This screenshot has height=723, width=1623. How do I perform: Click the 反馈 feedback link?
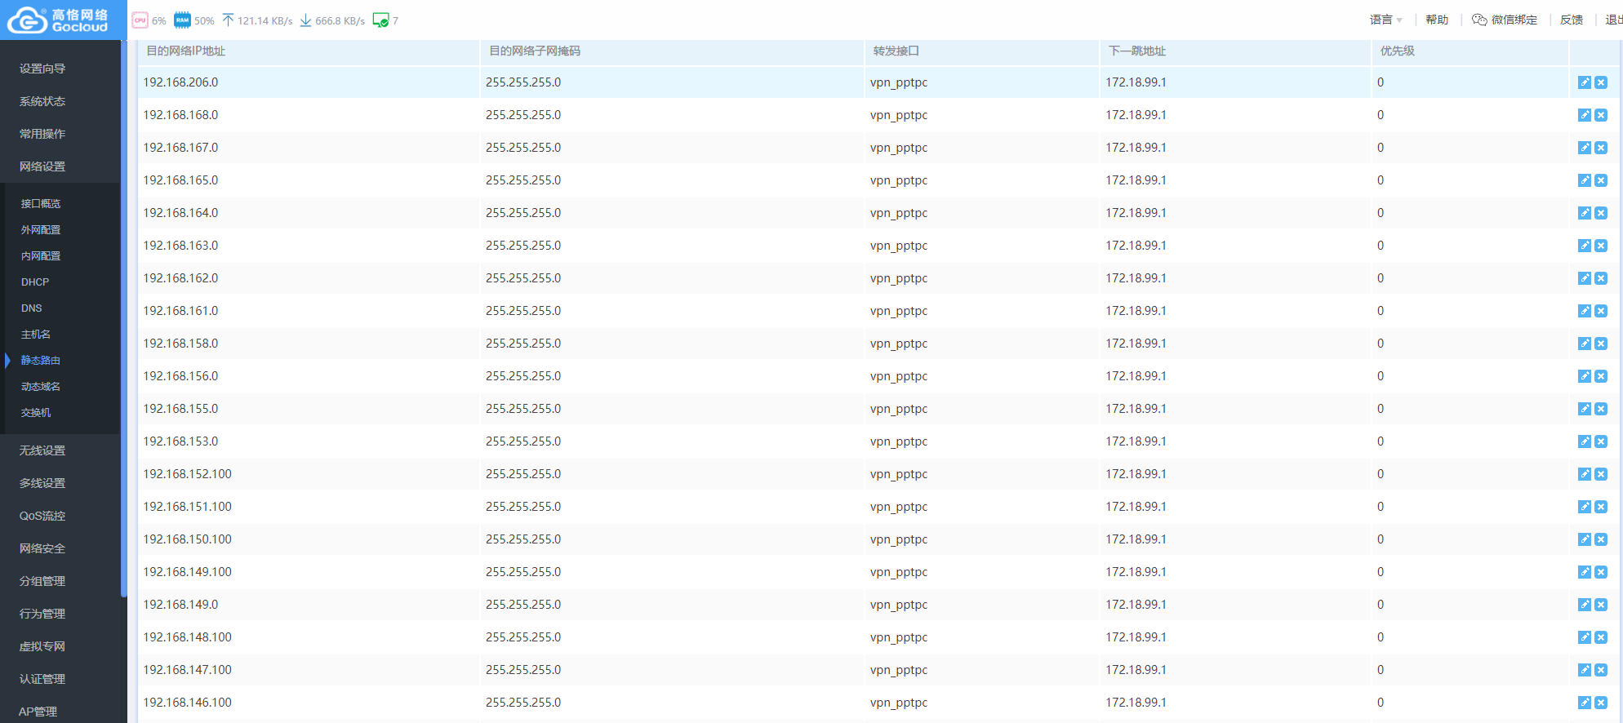point(1571,20)
